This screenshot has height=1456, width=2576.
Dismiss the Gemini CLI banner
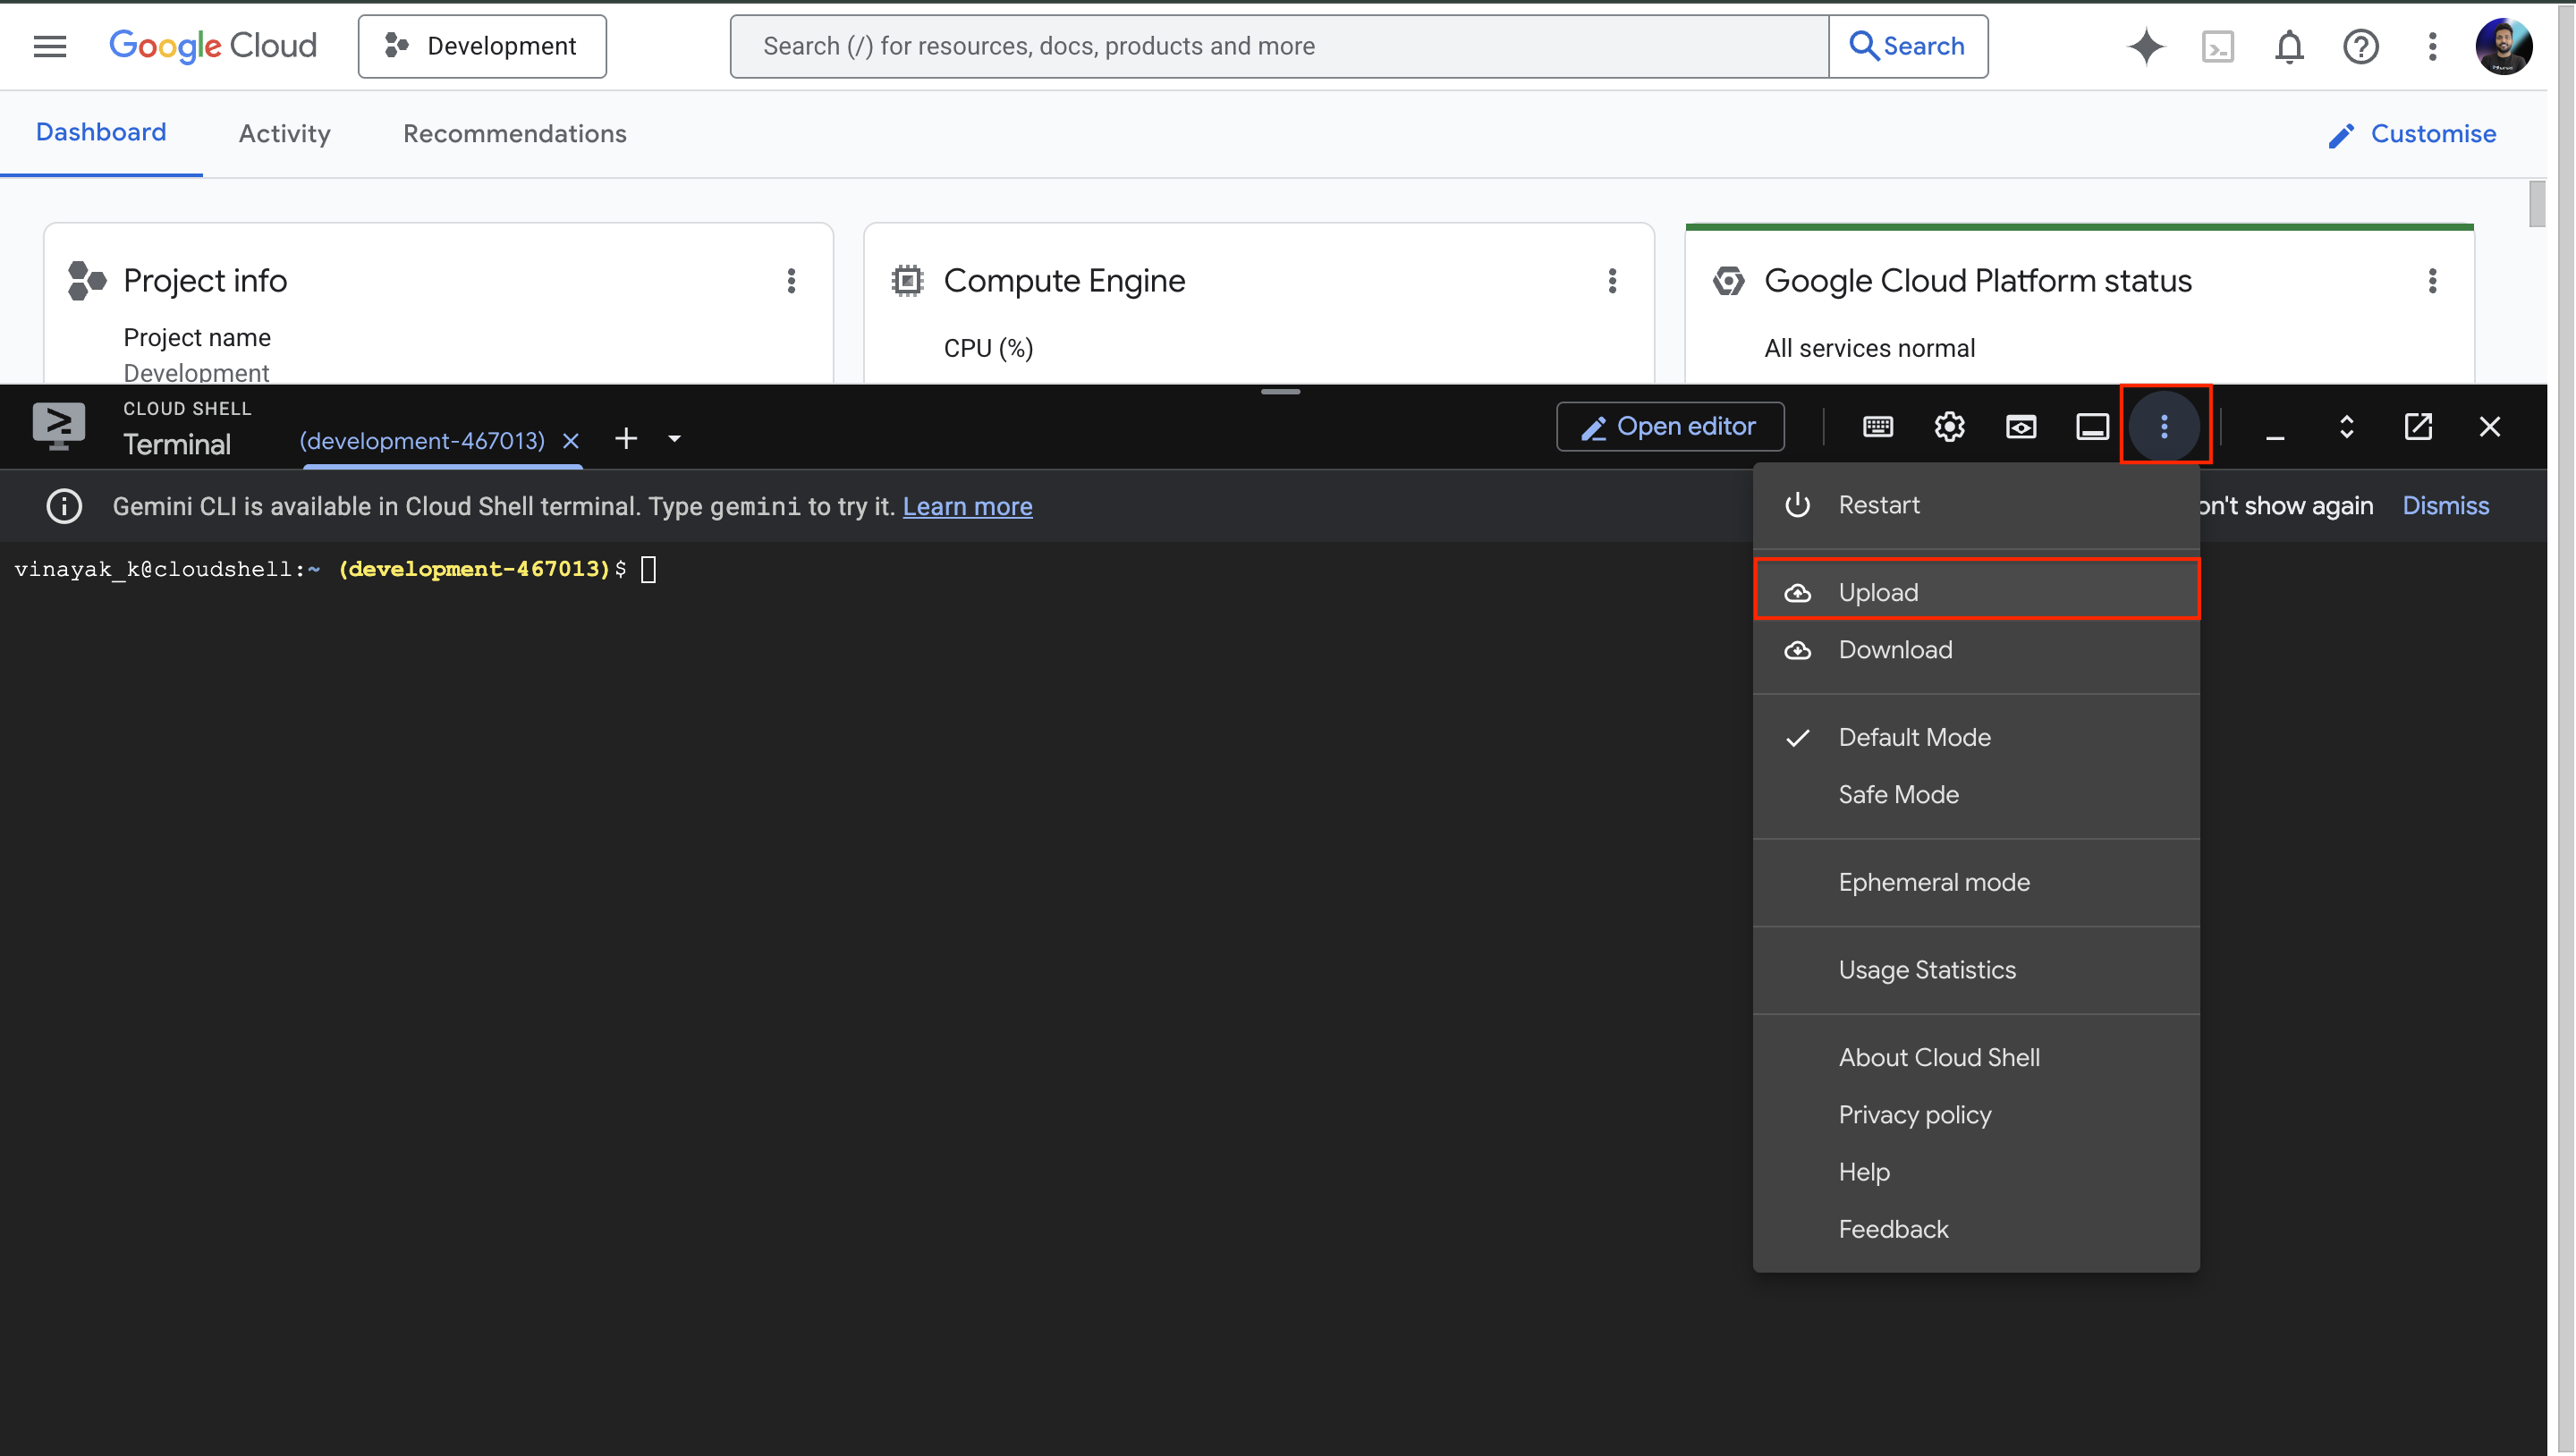click(x=2446, y=506)
